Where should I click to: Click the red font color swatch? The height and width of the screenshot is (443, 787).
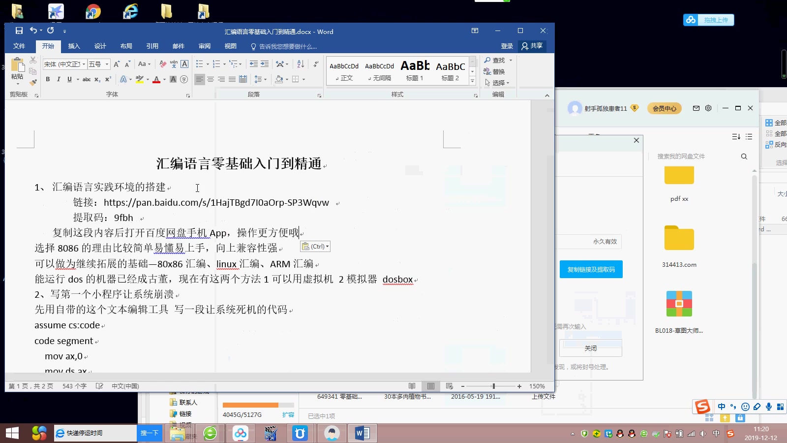[x=156, y=79]
